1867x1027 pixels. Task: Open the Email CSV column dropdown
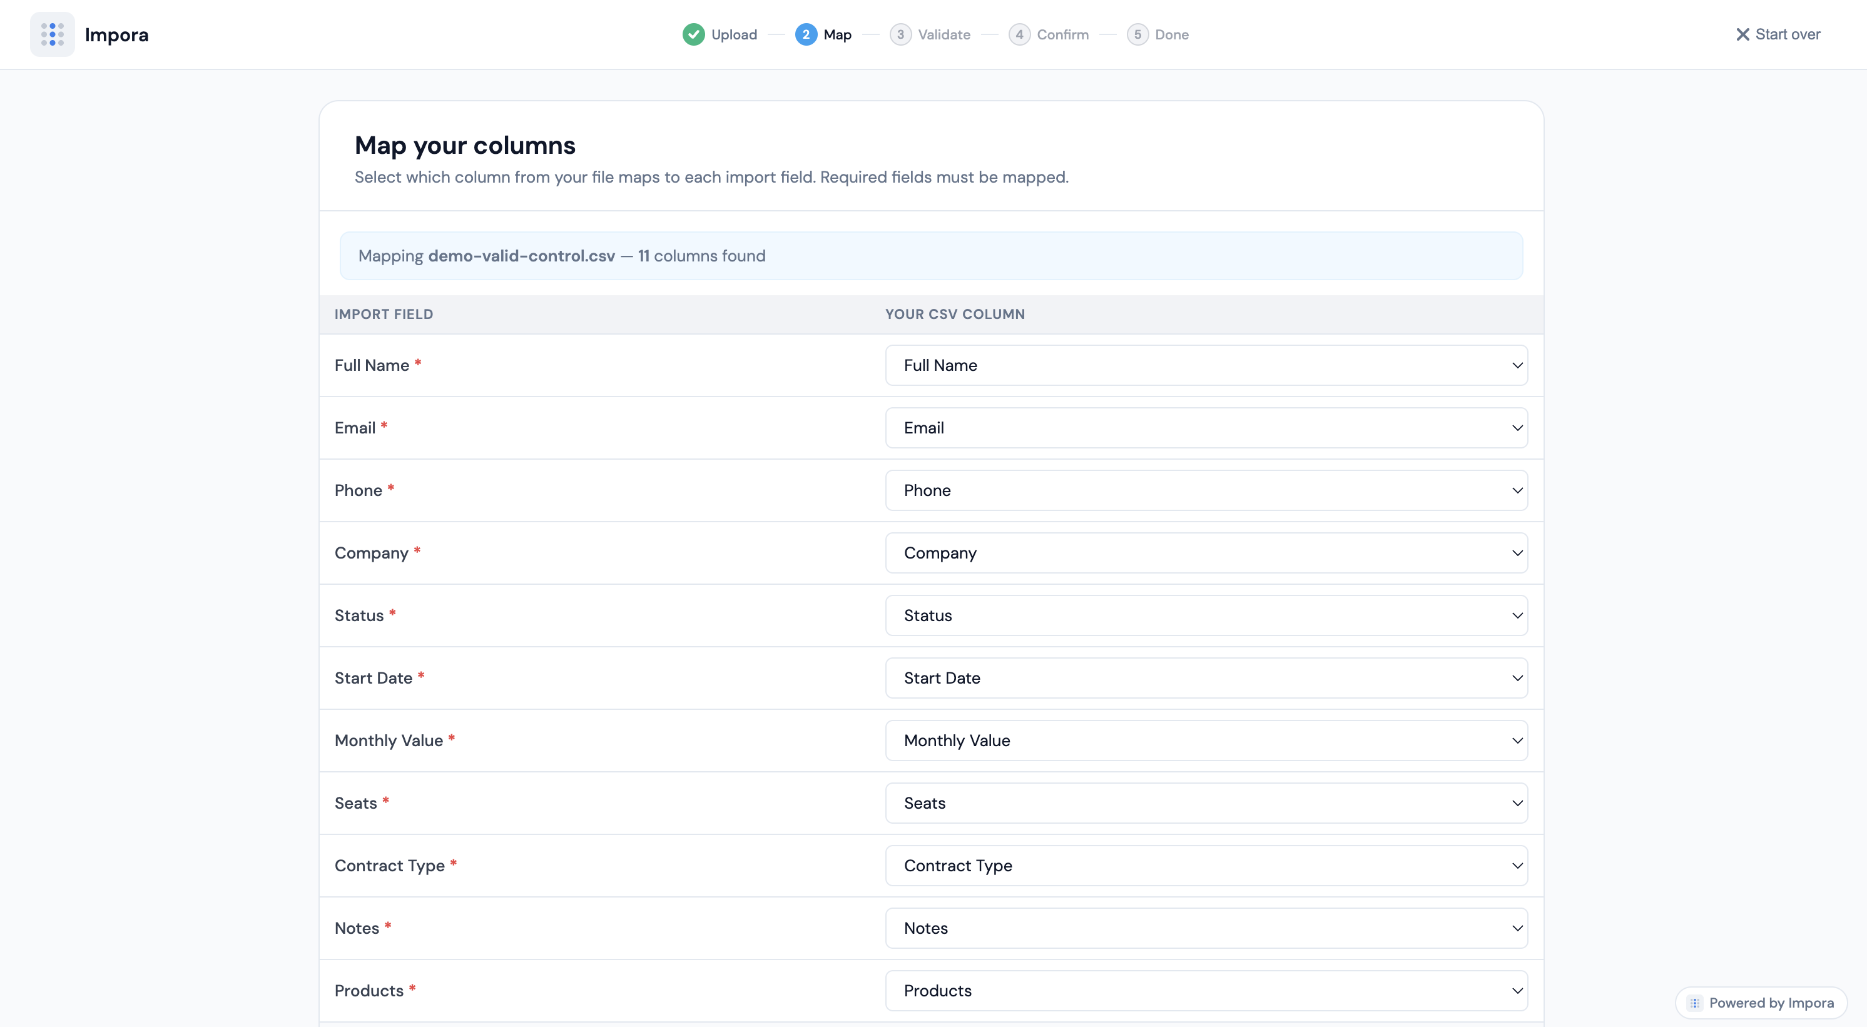[1206, 428]
